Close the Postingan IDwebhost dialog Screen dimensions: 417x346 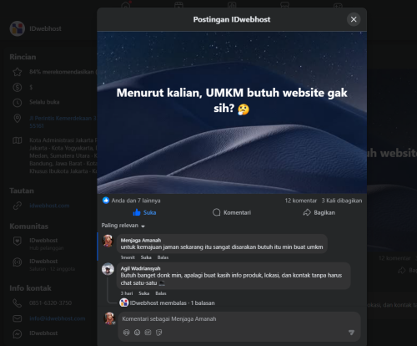tap(354, 19)
